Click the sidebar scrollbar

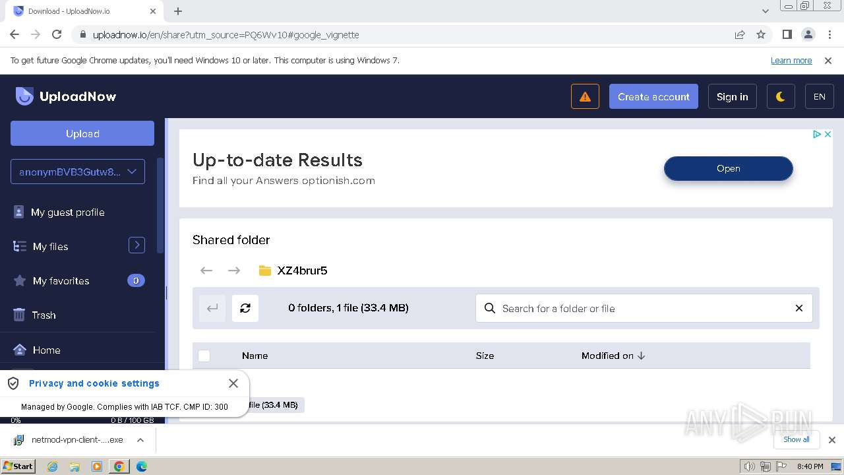(x=160, y=206)
